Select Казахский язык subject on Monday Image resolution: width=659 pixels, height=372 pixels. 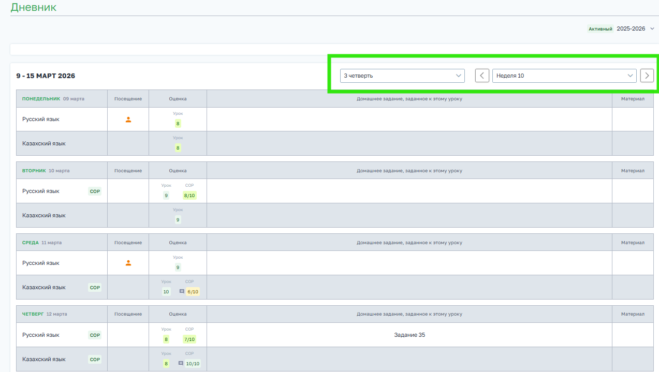[x=44, y=144]
